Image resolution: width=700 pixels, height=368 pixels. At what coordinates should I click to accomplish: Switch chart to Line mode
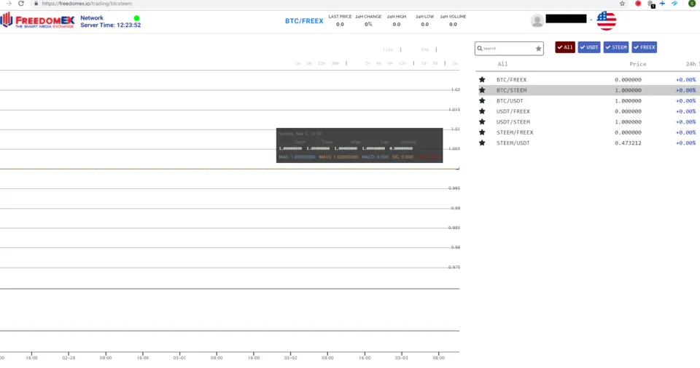pos(388,50)
